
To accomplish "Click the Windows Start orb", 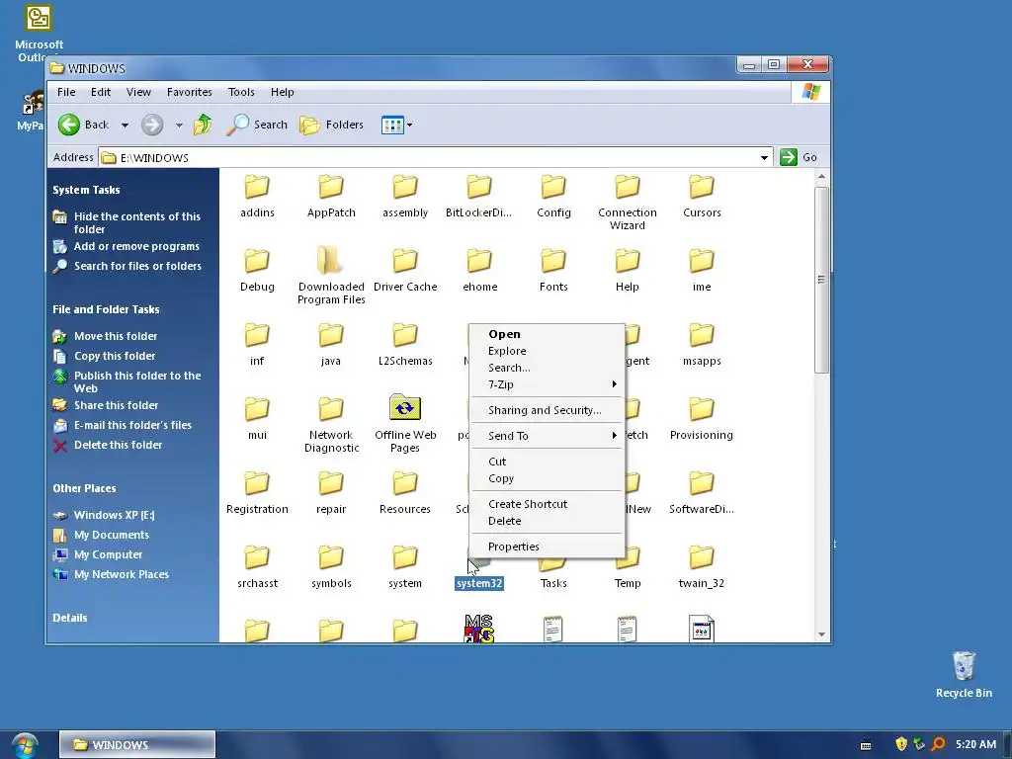I will [24, 745].
